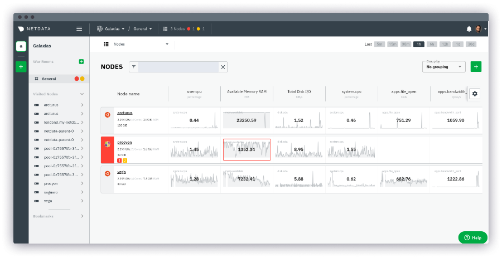Viewport: 502px width, 258px height.
Task: Collapse the Visited Nodes section
Action: coord(81,94)
